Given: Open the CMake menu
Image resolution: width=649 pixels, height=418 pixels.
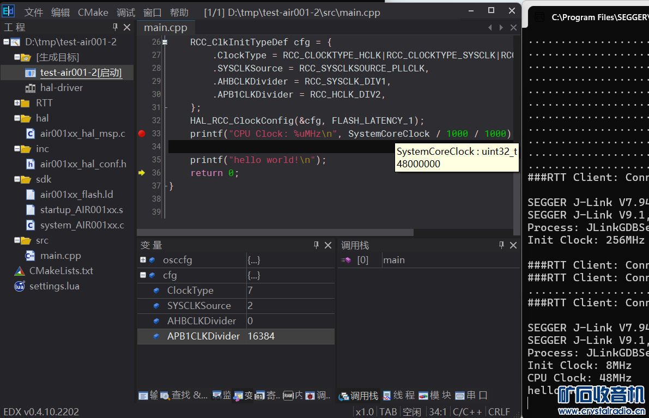Looking at the screenshot, I should click(x=92, y=12).
